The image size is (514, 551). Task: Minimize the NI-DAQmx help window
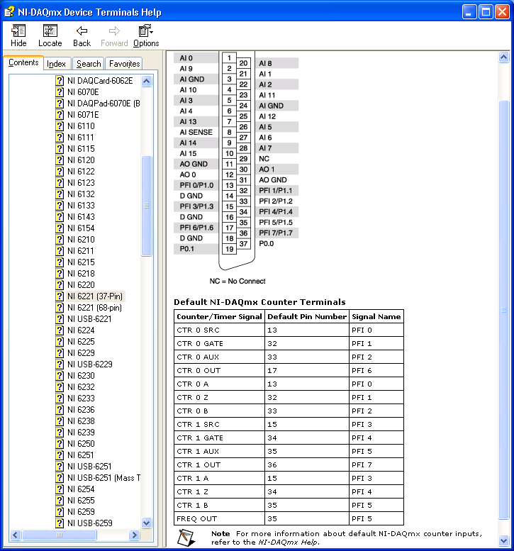[x=469, y=12]
